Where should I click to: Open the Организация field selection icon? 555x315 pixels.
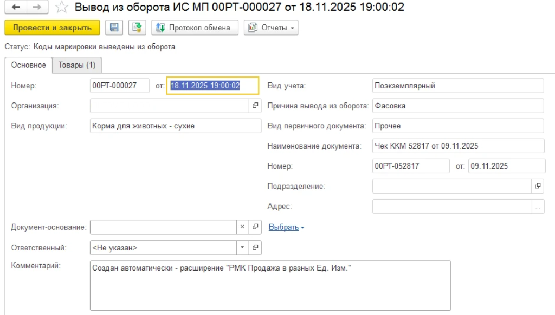(x=256, y=106)
